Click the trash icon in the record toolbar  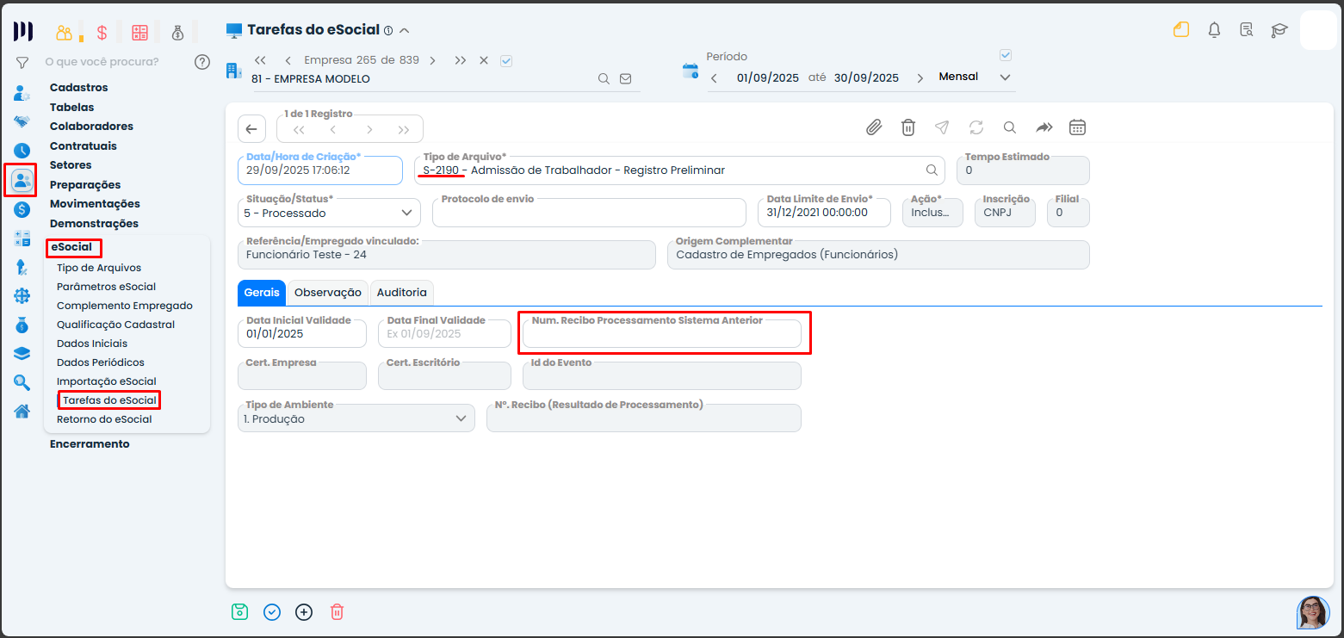coord(907,127)
